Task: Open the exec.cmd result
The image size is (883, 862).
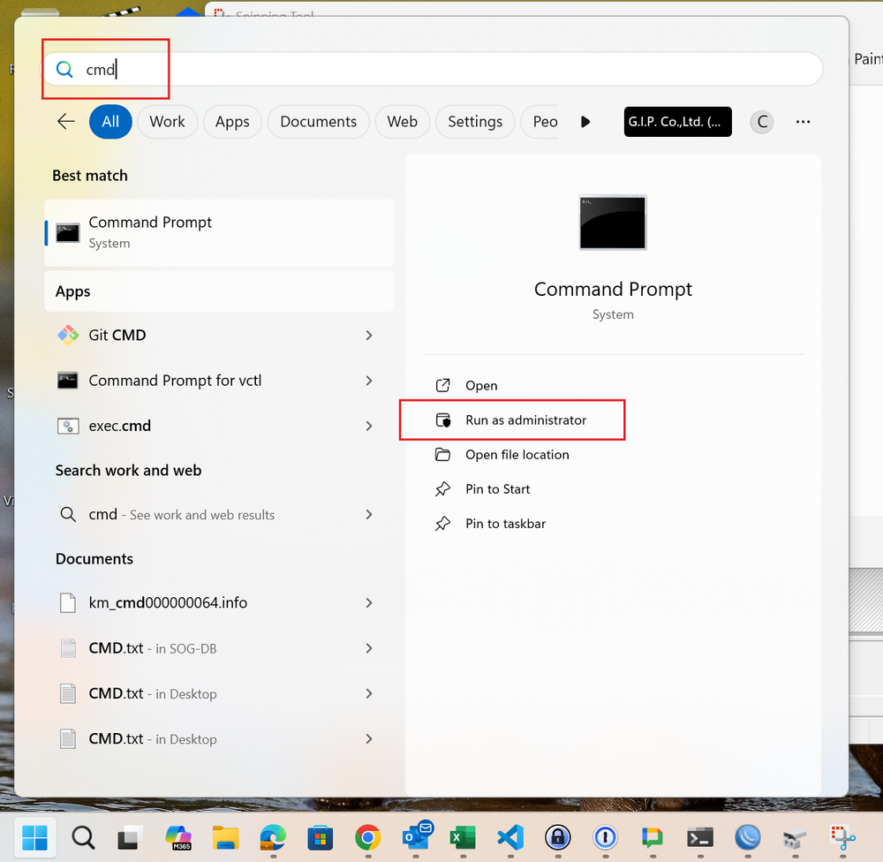Action: click(x=217, y=426)
